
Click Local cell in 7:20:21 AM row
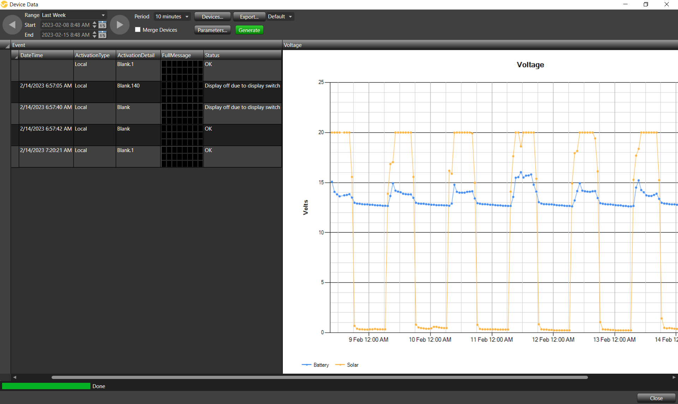click(95, 157)
